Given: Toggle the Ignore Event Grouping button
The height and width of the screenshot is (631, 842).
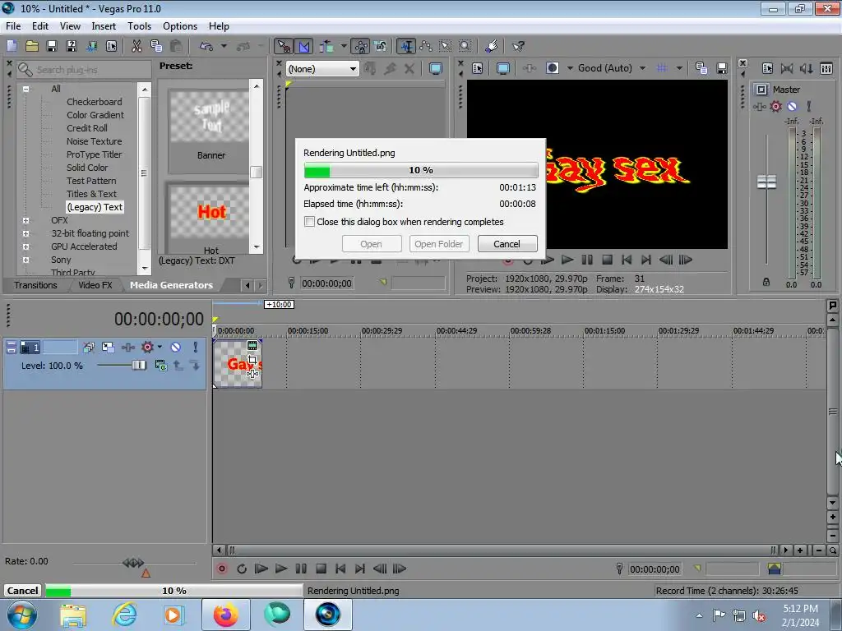Looking at the screenshot, I should 381,47.
